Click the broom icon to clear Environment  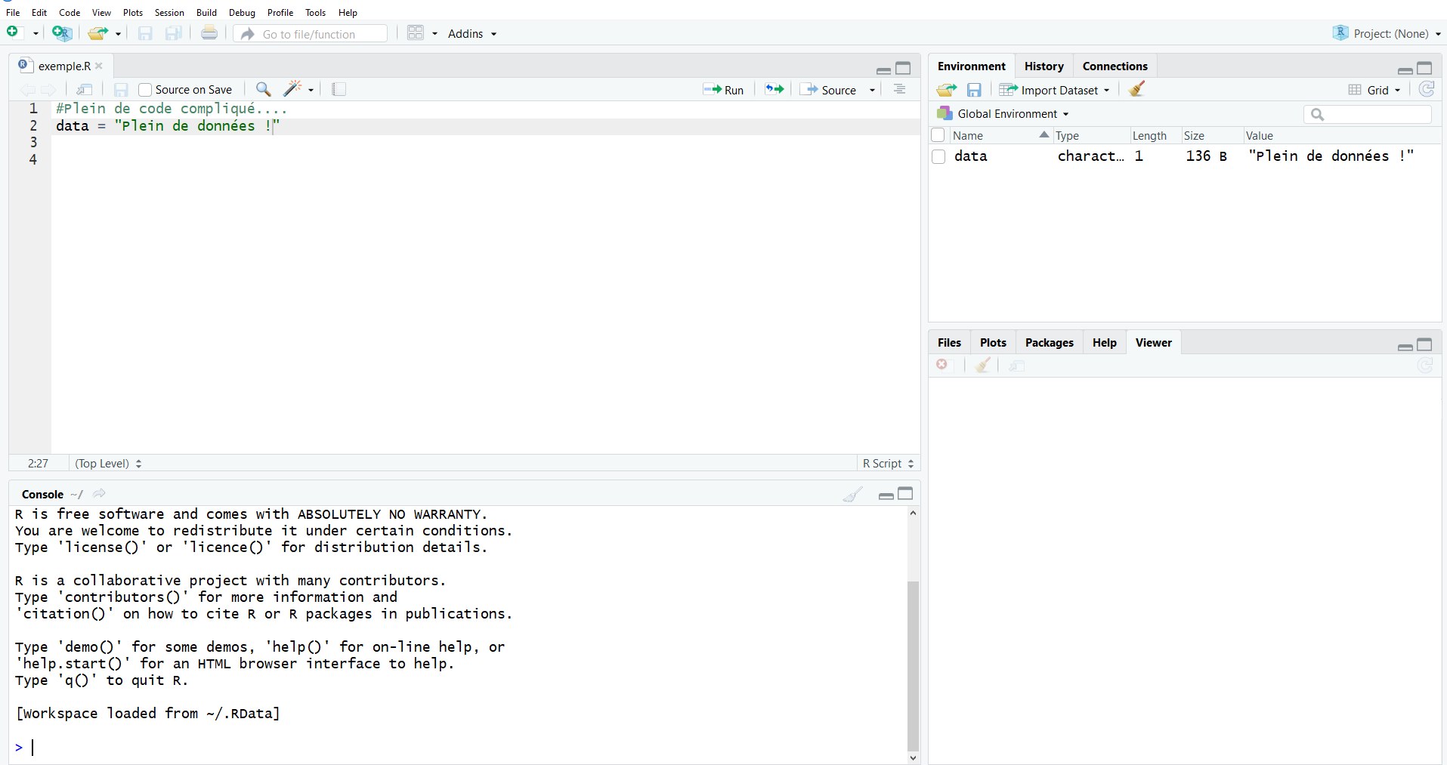coord(1137,89)
